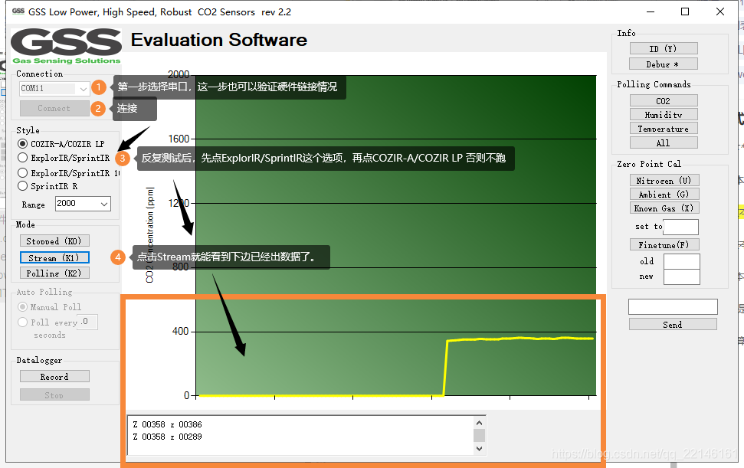Send the typed command
The image size is (744, 468).
coord(673,324)
